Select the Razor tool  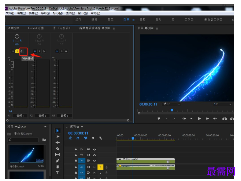tap(57, 148)
